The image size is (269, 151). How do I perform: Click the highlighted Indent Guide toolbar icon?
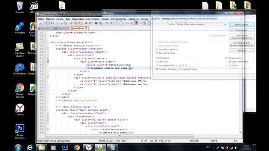click(x=136, y=23)
